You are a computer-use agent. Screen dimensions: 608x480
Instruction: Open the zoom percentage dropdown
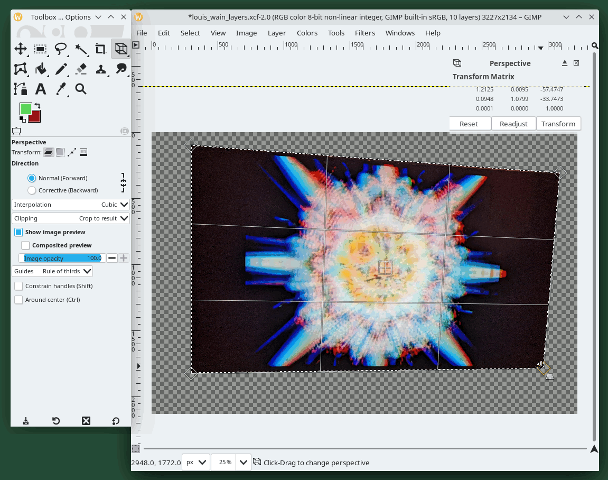244,463
